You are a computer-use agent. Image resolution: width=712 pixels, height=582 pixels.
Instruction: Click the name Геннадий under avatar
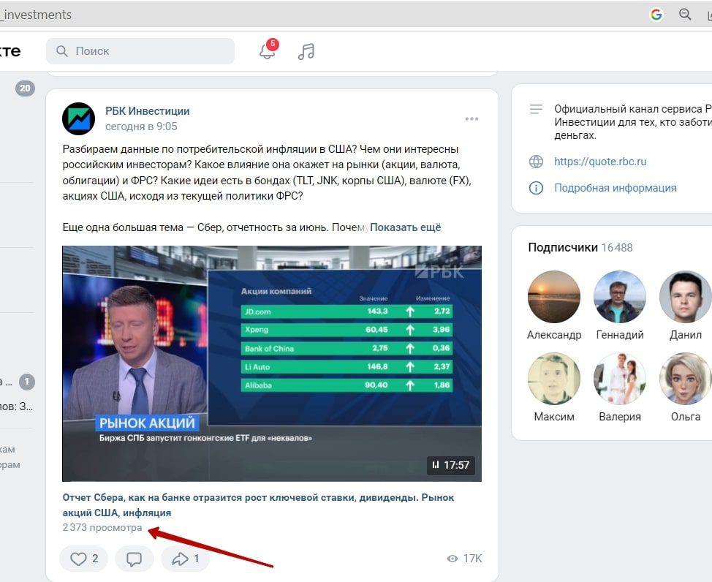click(x=620, y=335)
